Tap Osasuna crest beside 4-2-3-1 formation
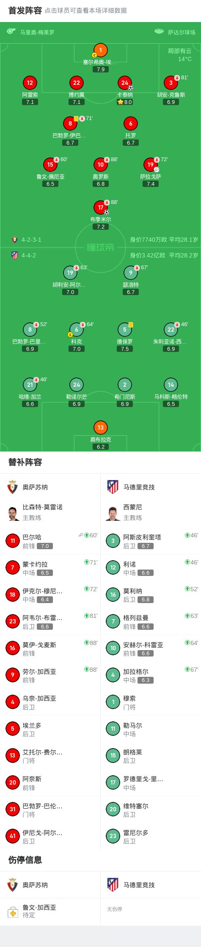Image resolution: width=201 pixels, height=947 pixels. tap(14, 240)
